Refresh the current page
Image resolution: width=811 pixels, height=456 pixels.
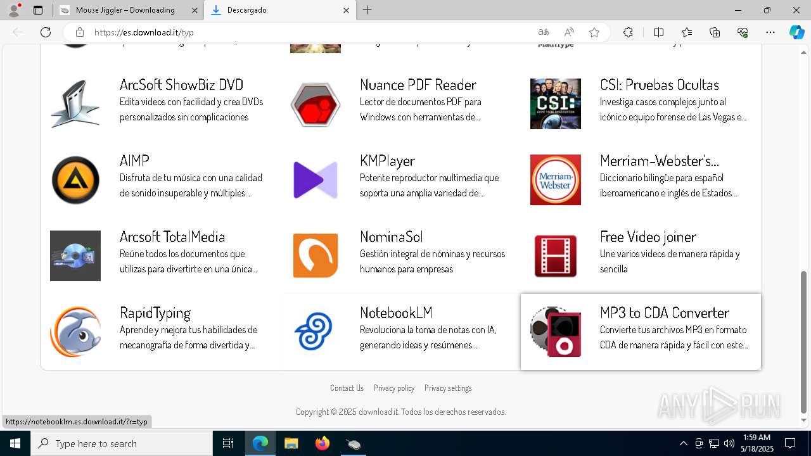(46, 32)
